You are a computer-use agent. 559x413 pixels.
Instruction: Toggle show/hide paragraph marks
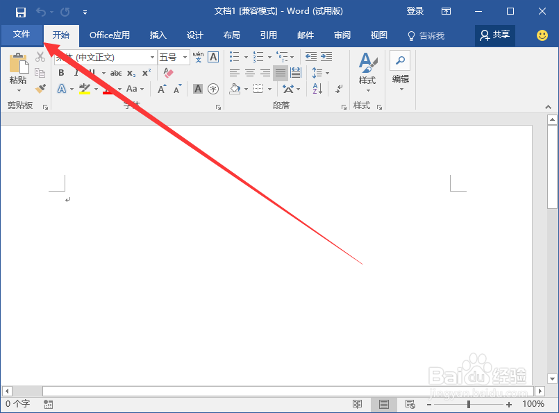pyautogui.click(x=338, y=90)
